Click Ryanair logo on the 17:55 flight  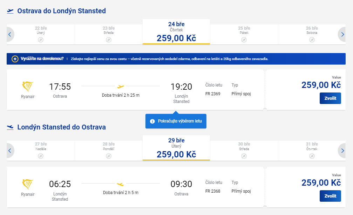[x=28, y=87]
